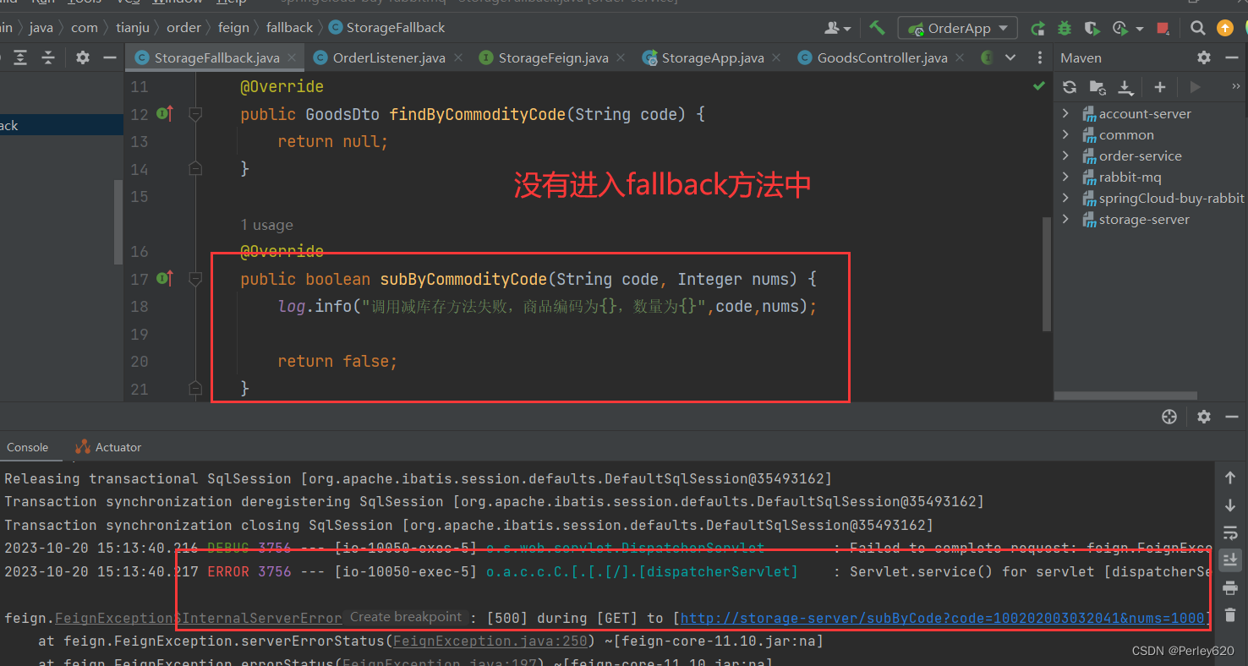1248x666 pixels.
Task: Hide the Project tool window
Action: tap(109, 57)
